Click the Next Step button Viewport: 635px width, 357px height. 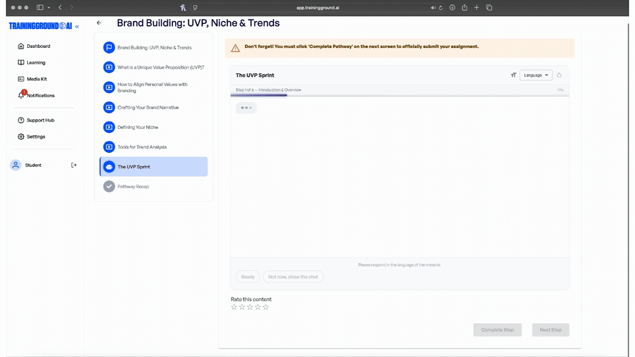click(x=551, y=330)
